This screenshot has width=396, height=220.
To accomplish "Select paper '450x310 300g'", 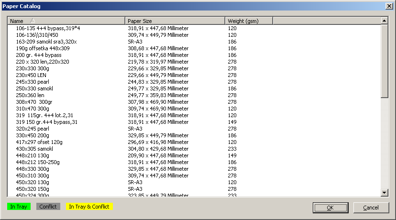I will (33, 176).
